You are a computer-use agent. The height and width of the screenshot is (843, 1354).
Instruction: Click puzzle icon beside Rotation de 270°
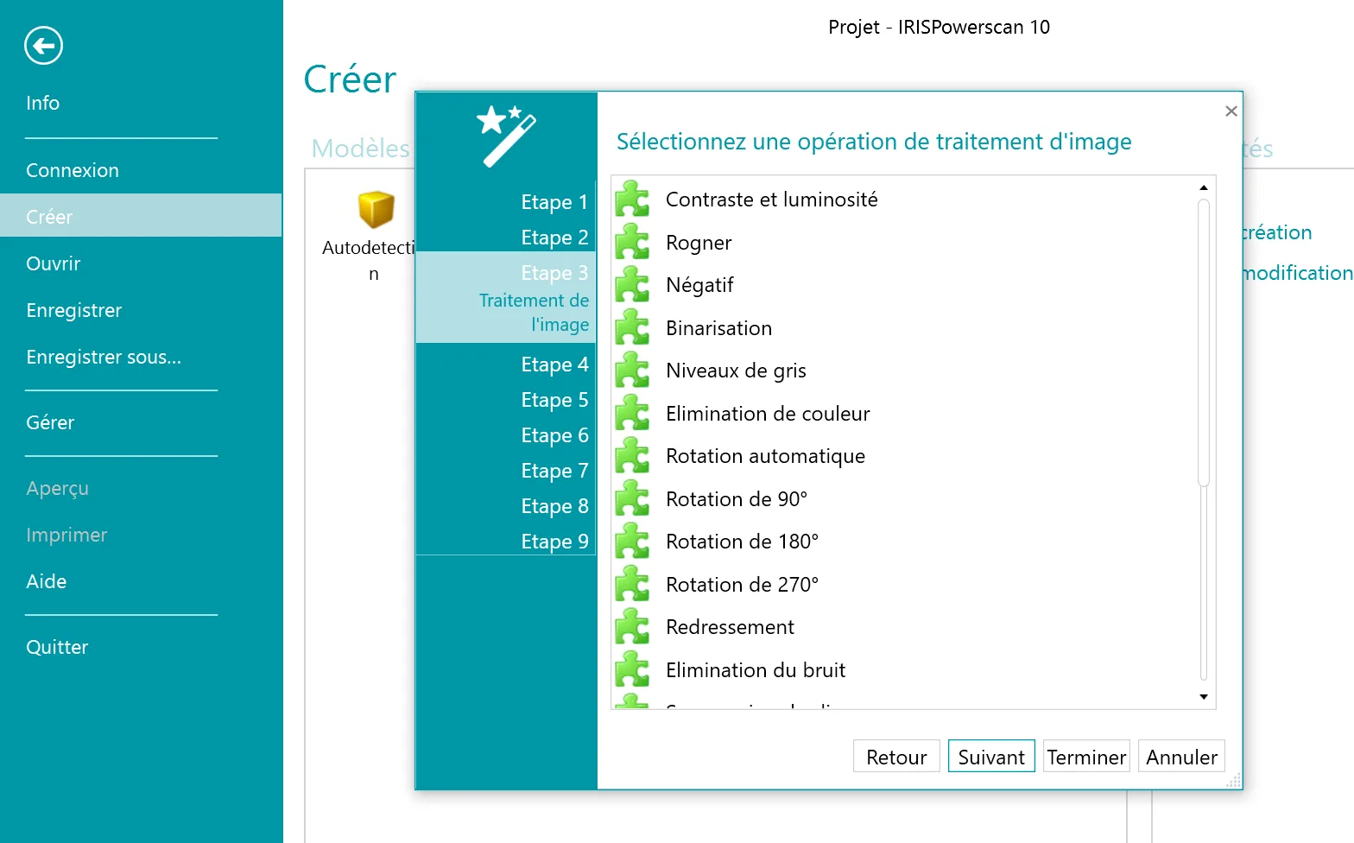coord(632,585)
